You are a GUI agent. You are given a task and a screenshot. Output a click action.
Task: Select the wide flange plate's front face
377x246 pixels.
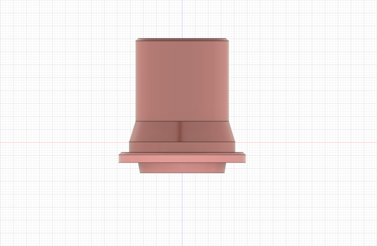(x=182, y=159)
